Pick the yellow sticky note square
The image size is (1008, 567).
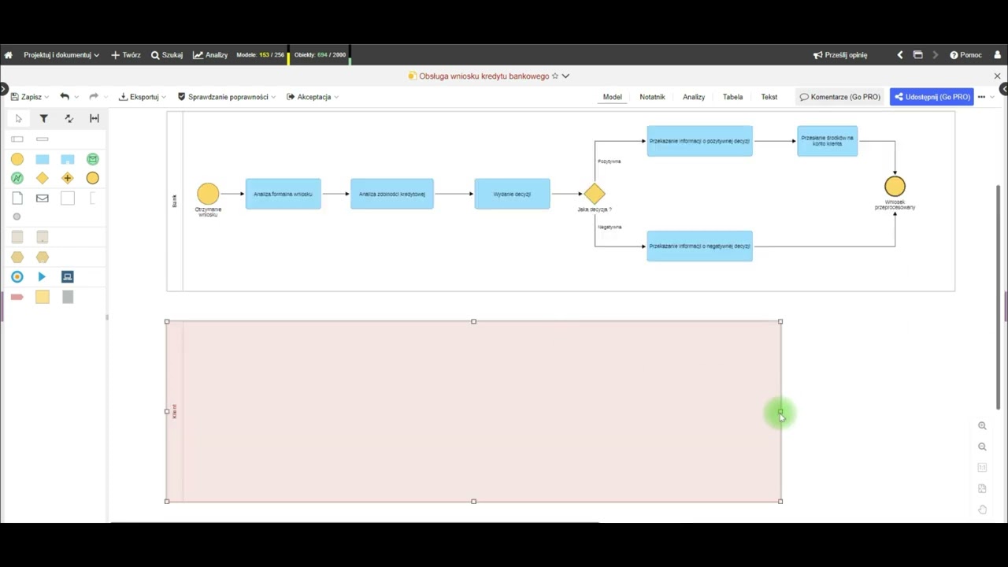pos(43,297)
